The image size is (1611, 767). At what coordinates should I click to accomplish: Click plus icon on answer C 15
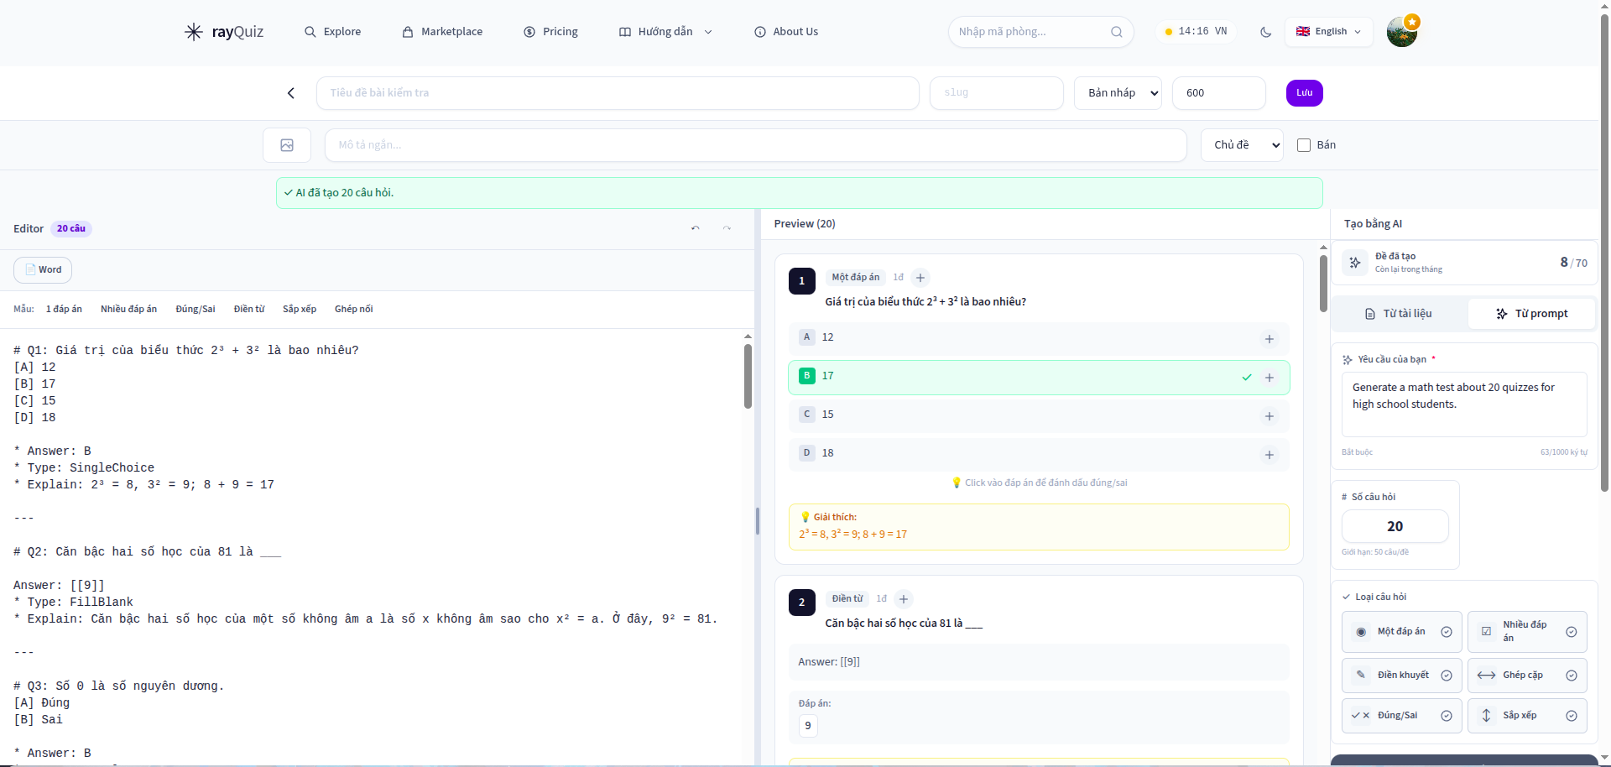pos(1270,416)
